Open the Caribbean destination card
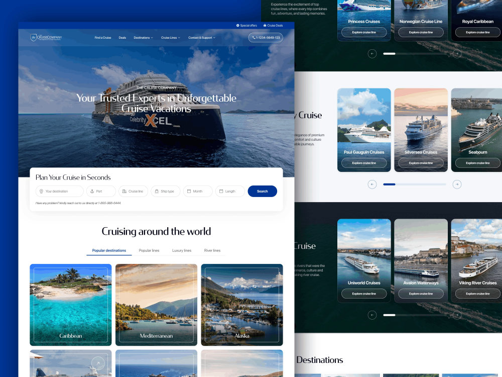Screen dimensions: 502x377 click(71, 305)
